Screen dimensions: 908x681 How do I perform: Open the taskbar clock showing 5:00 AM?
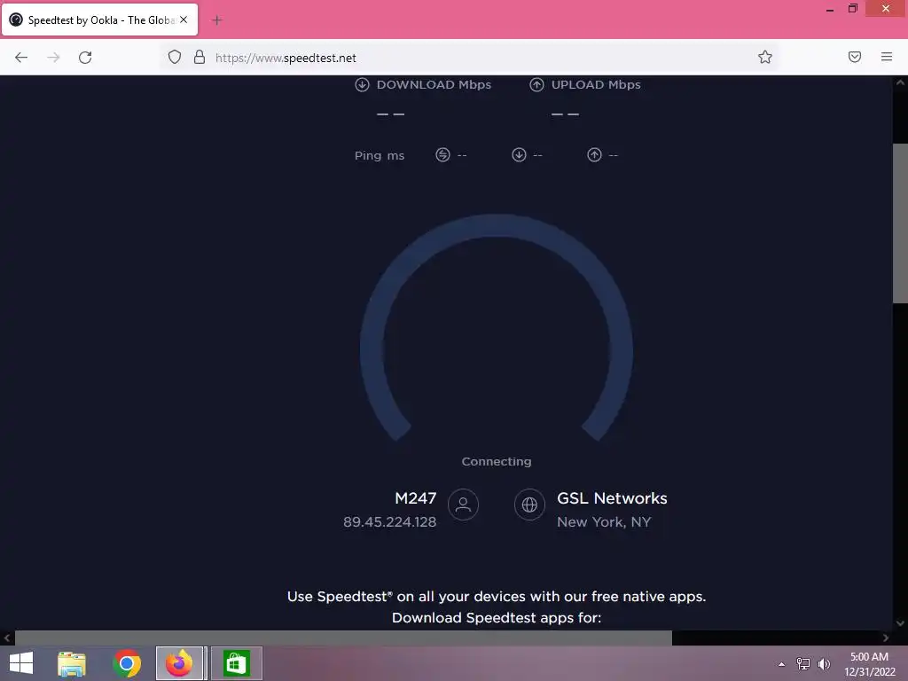tap(869, 664)
